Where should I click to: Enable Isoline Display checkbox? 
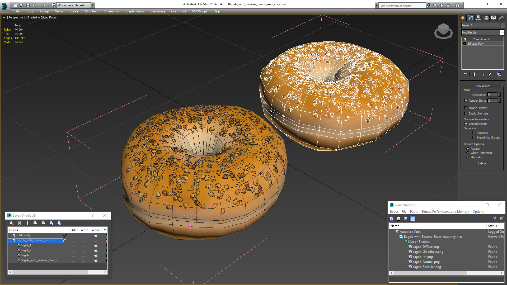click(x=466, y=108)
